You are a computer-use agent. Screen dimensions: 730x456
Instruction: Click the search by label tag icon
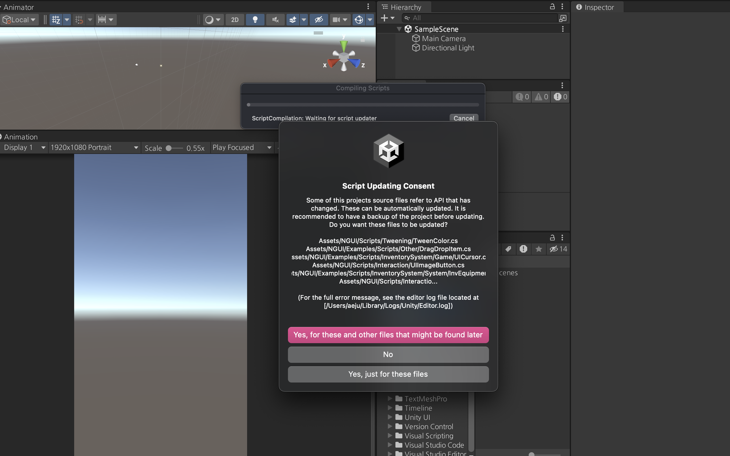tap(508, 249)
